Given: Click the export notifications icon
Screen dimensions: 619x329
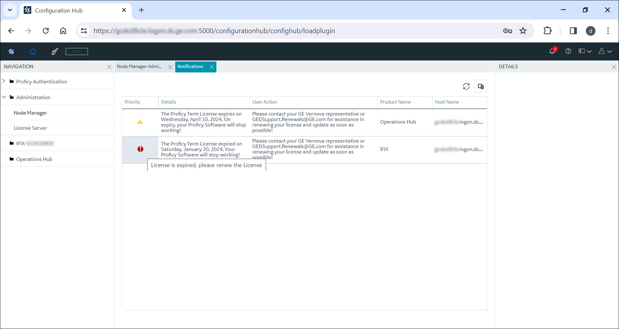Looking at the screenshot, I should pos(481,86).
